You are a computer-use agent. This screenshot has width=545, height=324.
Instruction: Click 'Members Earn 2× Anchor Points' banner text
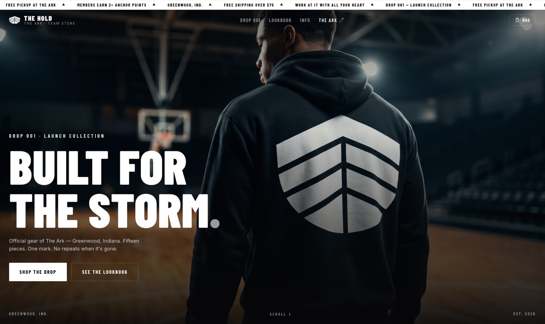pyautogui.click(x=112, y=5)
